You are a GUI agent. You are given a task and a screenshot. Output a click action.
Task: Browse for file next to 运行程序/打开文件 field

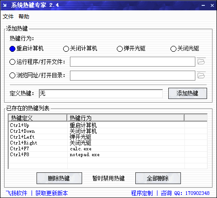[x=201, y=62]
